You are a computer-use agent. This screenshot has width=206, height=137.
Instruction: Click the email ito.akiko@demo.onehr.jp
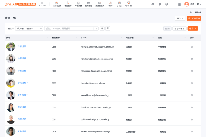pyautogui.click(x=93, y=83)
